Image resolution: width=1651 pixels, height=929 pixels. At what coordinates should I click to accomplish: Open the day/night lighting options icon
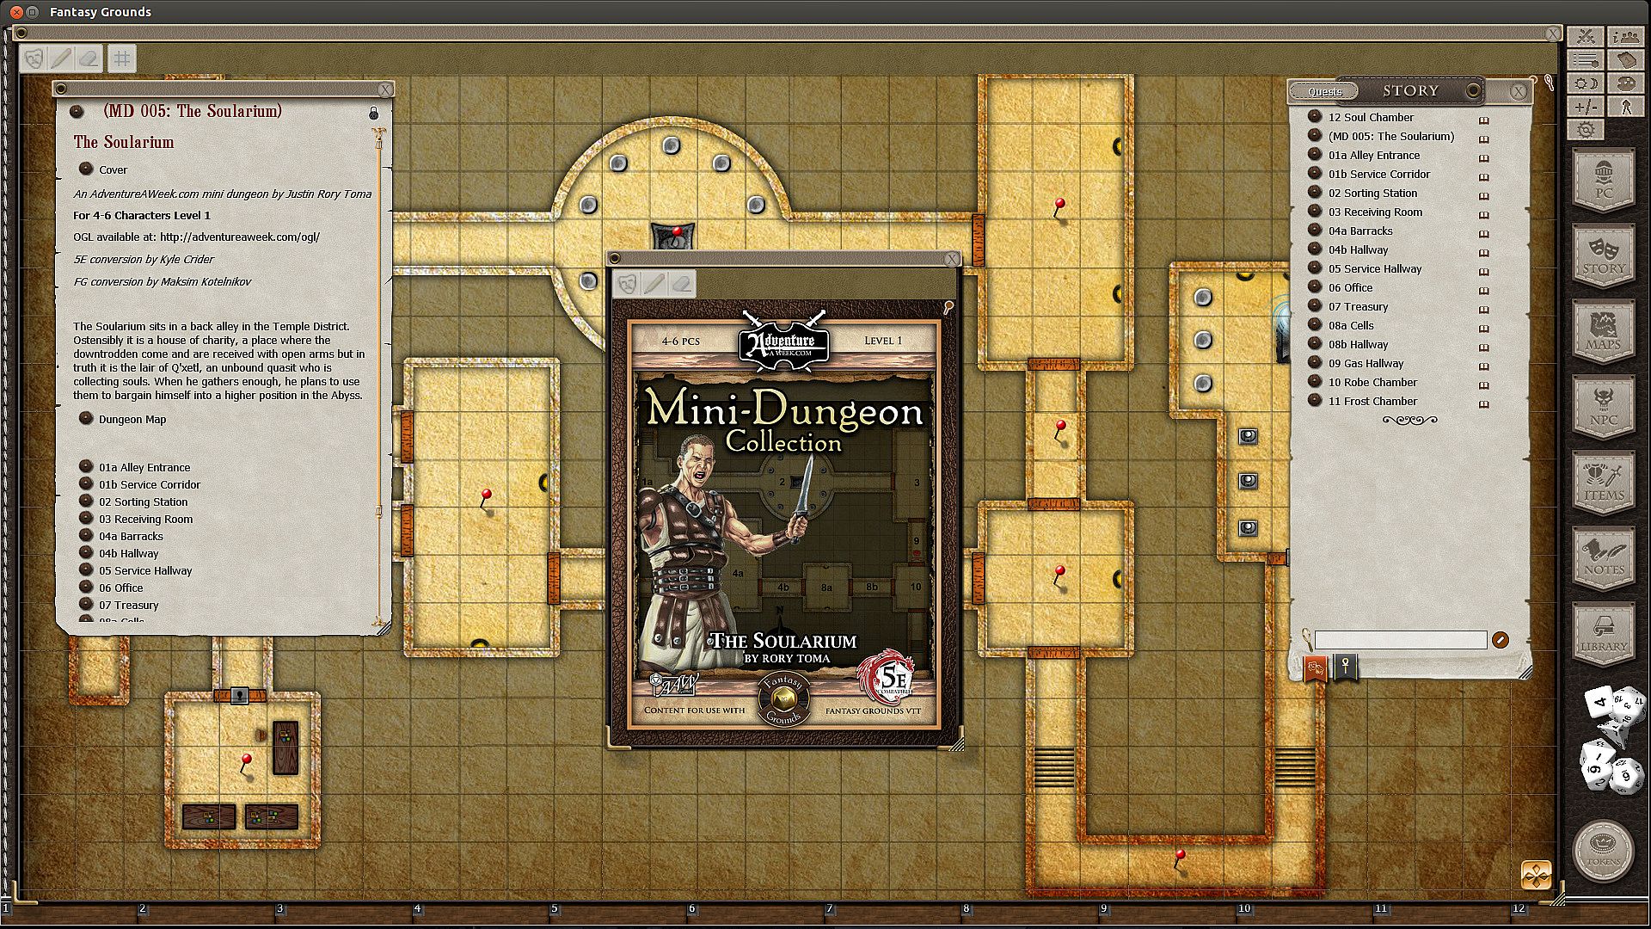pyautogui.click(x=1586, y=83)
